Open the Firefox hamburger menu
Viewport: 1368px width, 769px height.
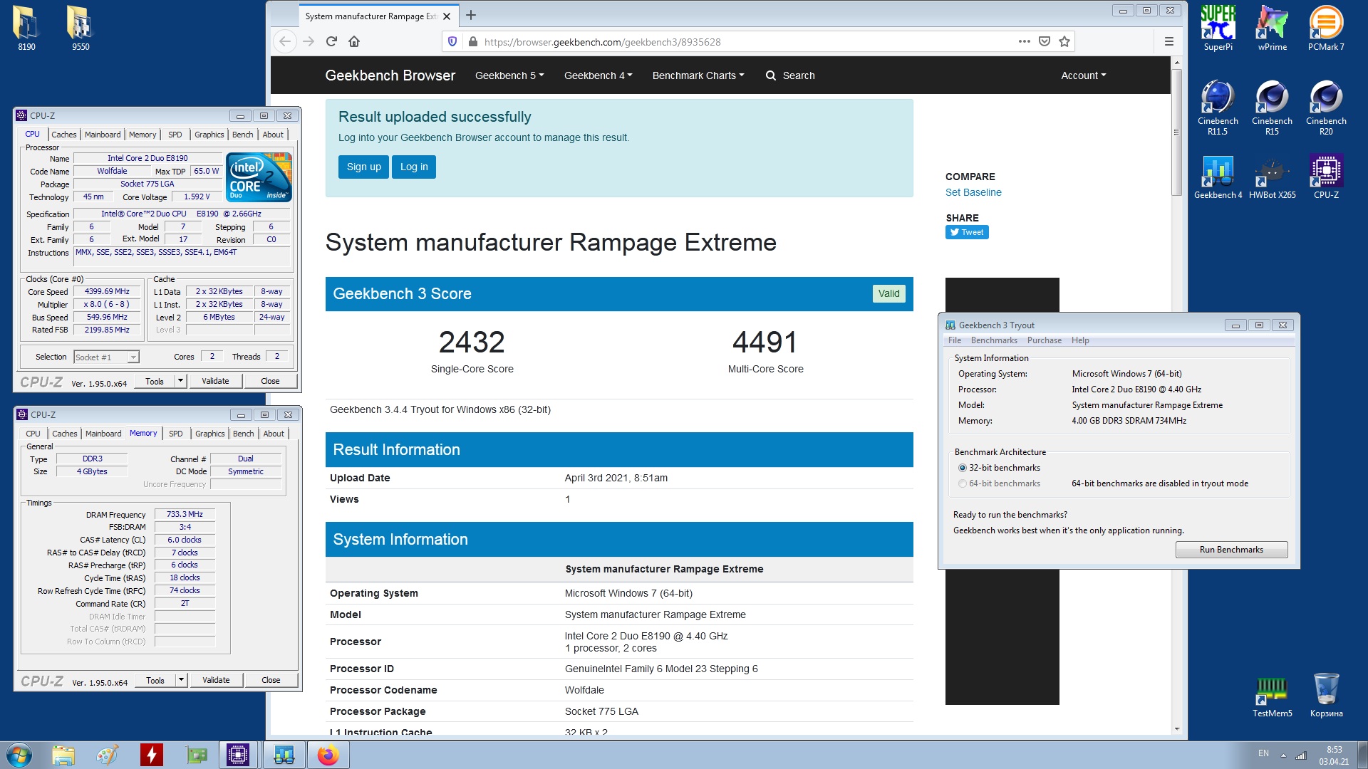click(1169, 41)
